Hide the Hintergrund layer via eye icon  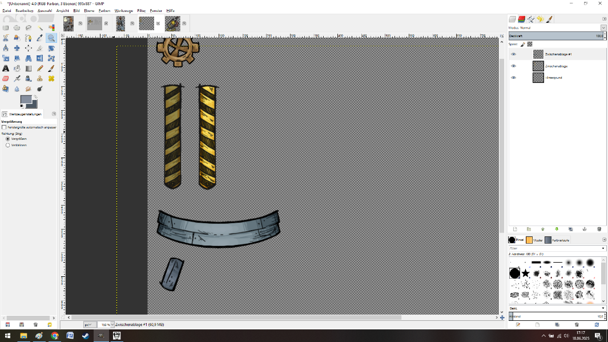tap(513, 78)
